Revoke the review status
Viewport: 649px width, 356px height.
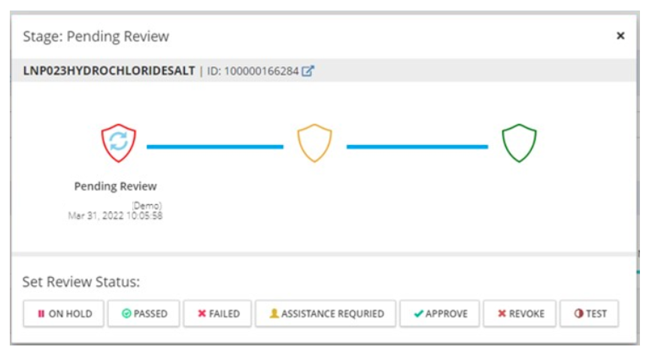[x=520, y=314]
